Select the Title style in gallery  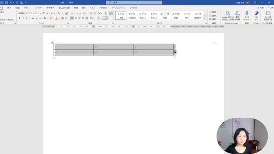165,15
